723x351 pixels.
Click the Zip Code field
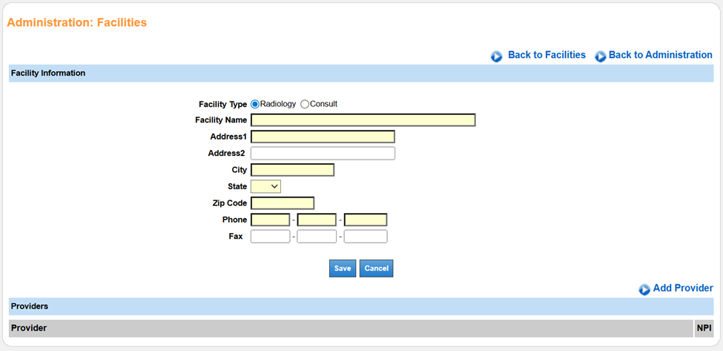[x=283, y=203]
